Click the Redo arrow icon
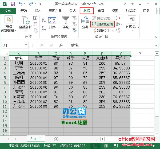Viewport: 160px width, 149px height. coord(31,4)
